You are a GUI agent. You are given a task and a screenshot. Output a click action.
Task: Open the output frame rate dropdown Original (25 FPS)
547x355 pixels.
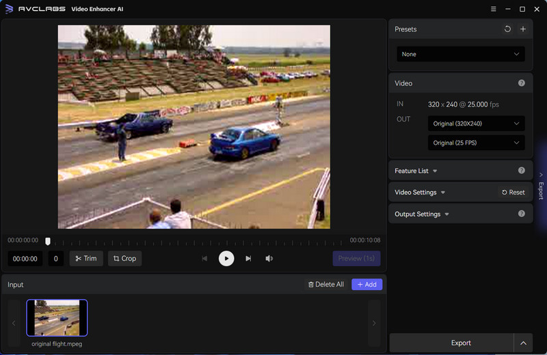(x=476, y=143)
